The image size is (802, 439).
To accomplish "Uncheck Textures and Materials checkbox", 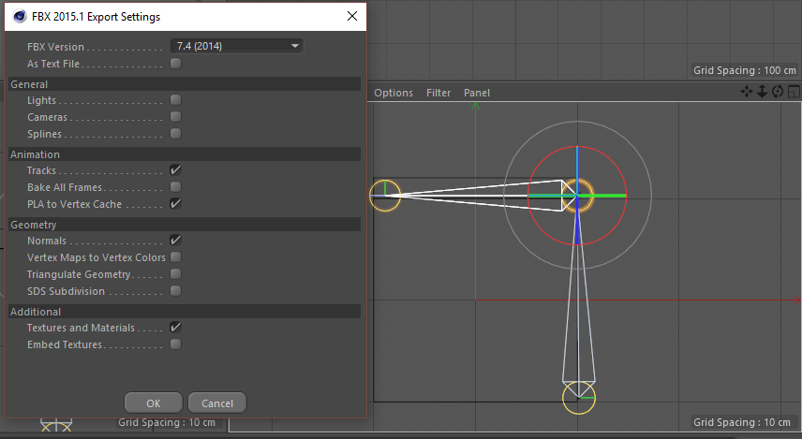I will (175, 327).
